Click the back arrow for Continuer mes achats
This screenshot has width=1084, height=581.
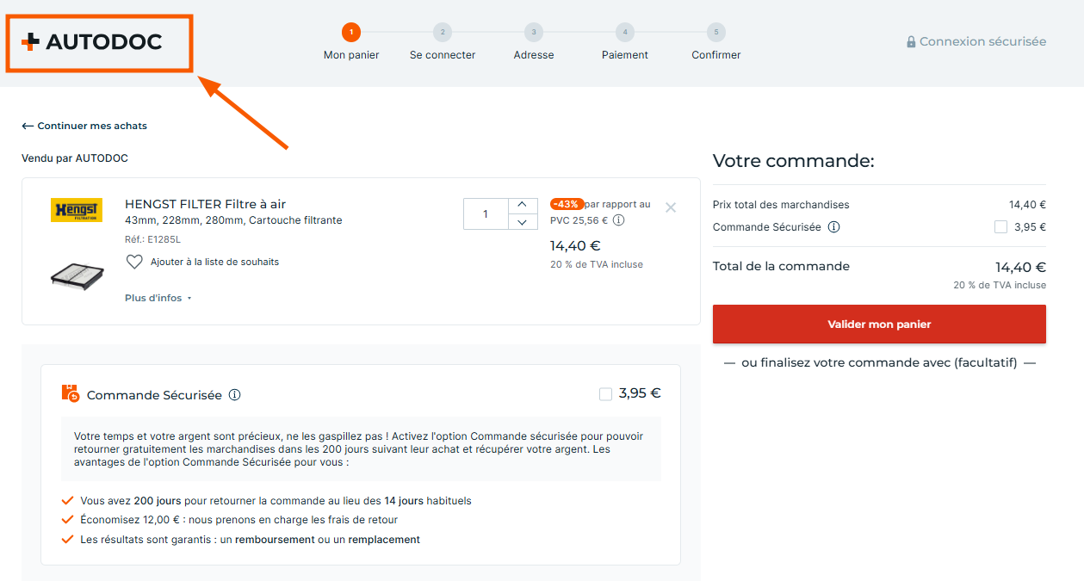coord(28,126)
